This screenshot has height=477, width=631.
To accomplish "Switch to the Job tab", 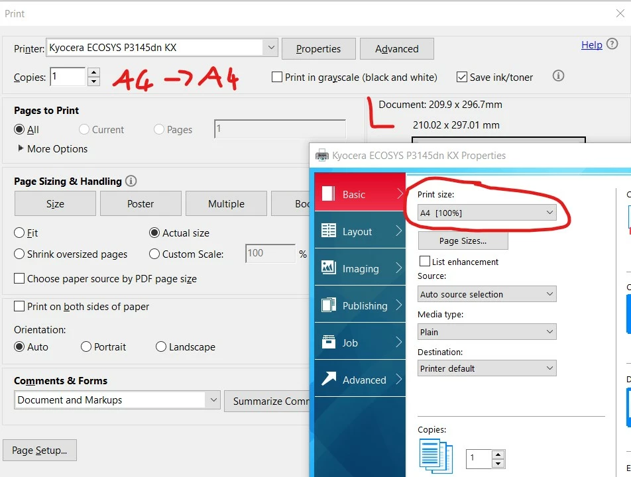I will [360, 341].
